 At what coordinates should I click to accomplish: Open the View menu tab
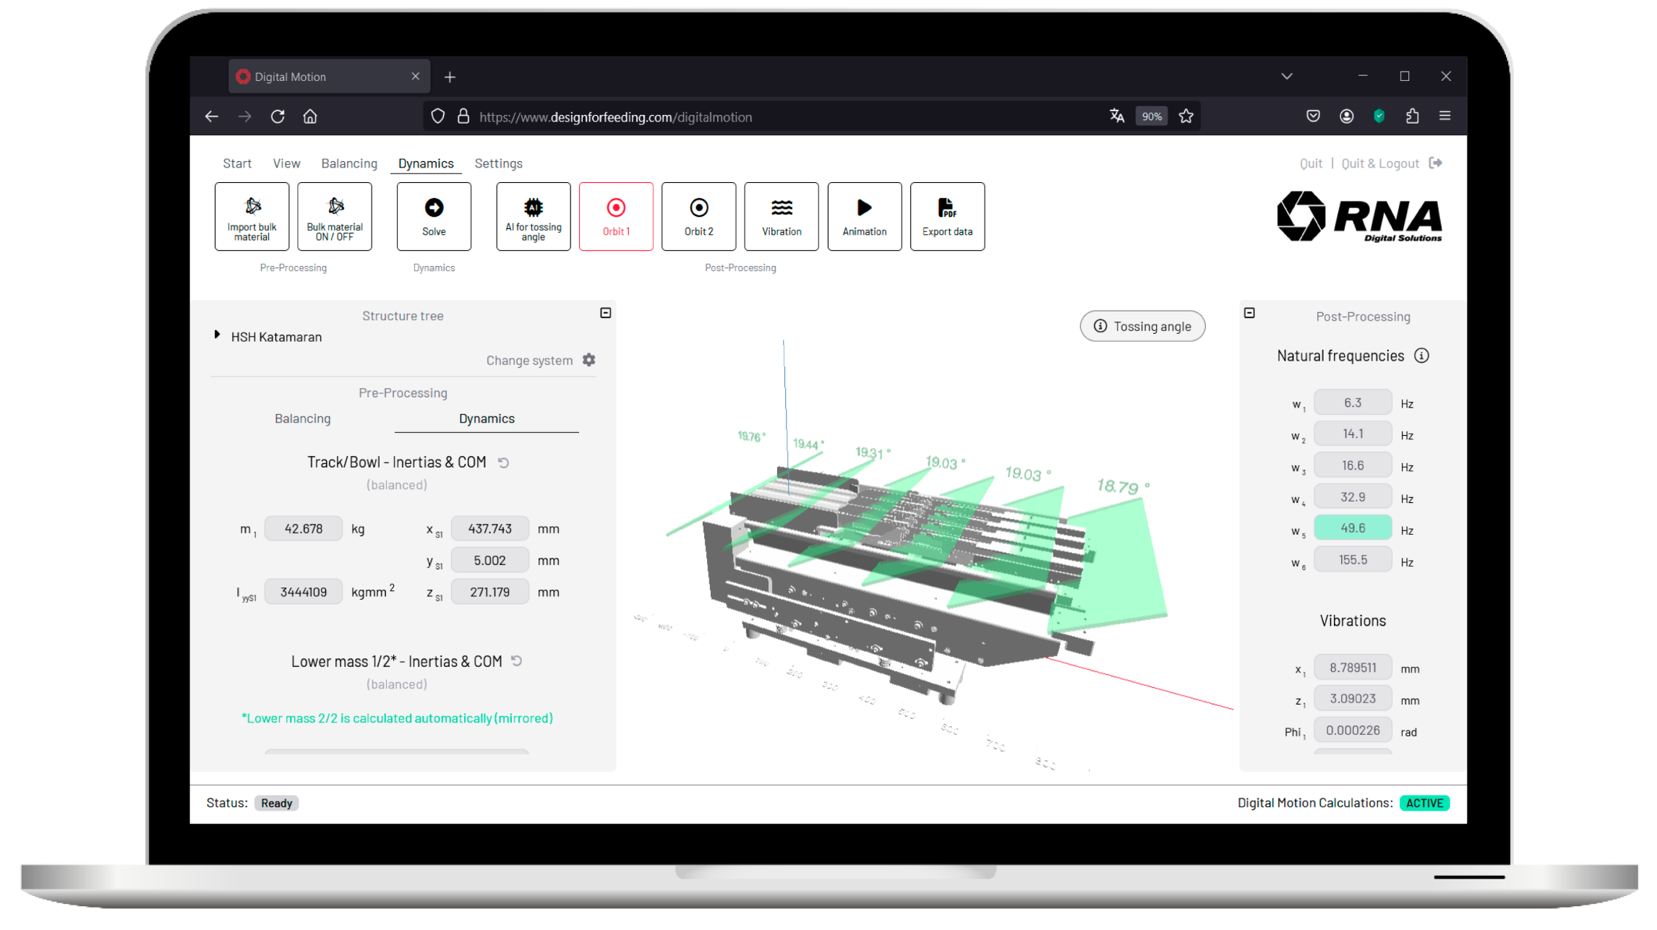(x=286, y=163)
